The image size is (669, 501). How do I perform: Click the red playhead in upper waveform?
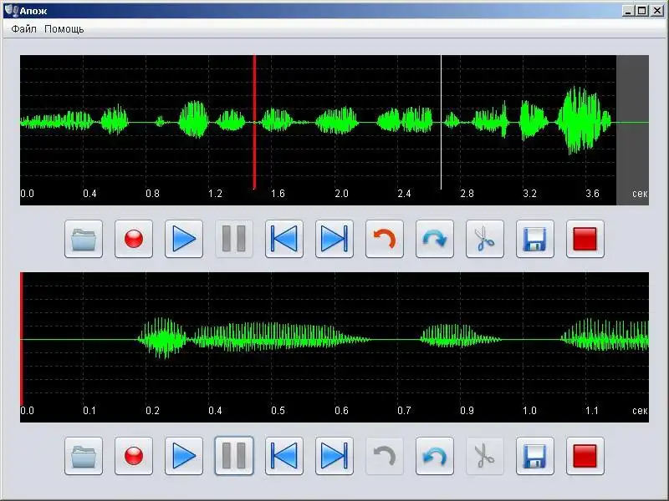(x=254, y=122)
